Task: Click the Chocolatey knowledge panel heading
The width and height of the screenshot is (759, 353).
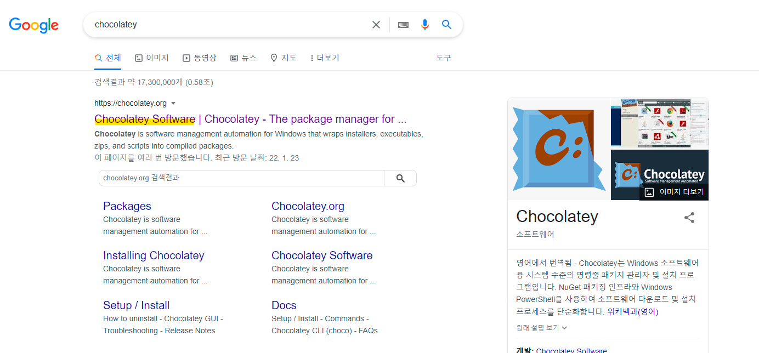Action: coord(557,217)
